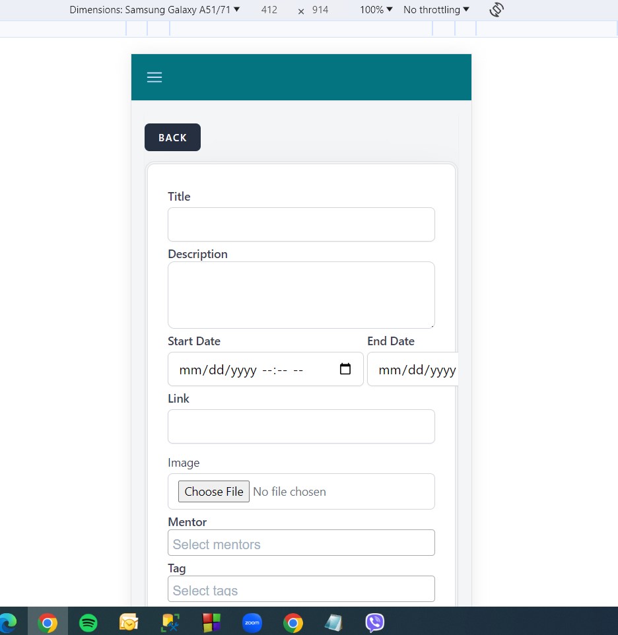The height and width of the screenshot is (635, 618).
Task: Open the Start Date calendar picker icon
Action: (x=345, y=370)
